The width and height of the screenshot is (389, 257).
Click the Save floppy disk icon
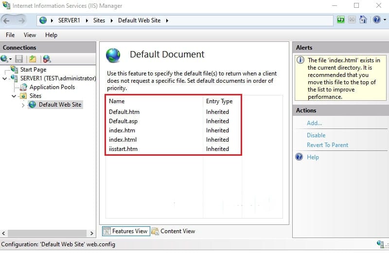coord(19,59)
